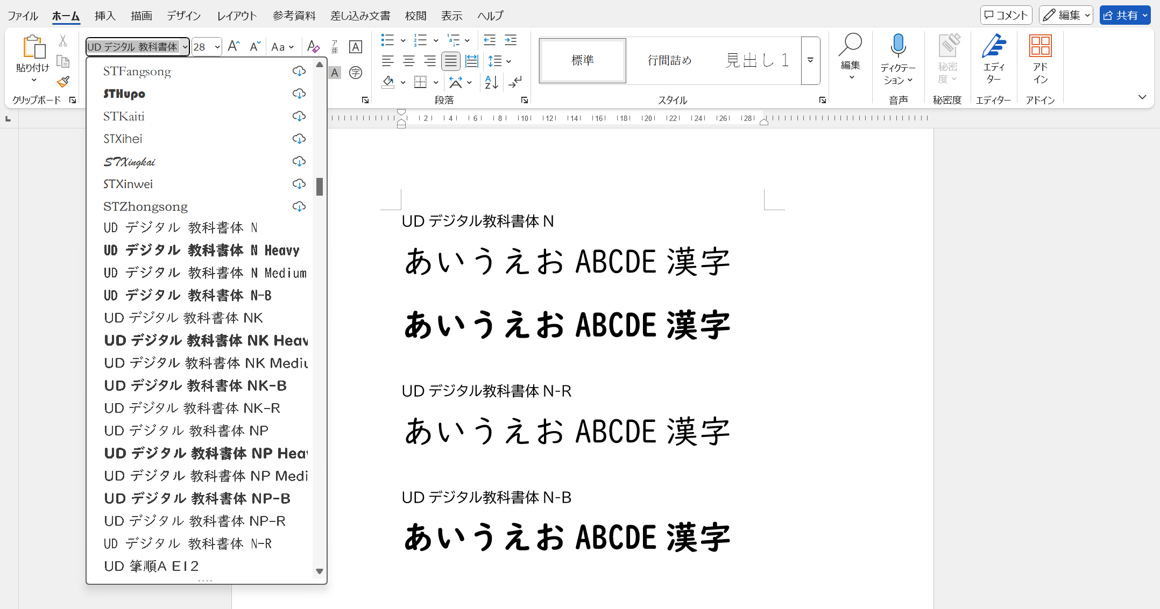Image resolution: width=1160 pixels, height=609 pixels.
Task: Decrease font size with smaller A icon
Action: click(x=255, y=47)
